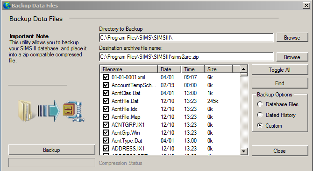Sort files by the Size column header
Viewport: 313px width, 171px height.
pyautogui.click(x=218, y=69)
